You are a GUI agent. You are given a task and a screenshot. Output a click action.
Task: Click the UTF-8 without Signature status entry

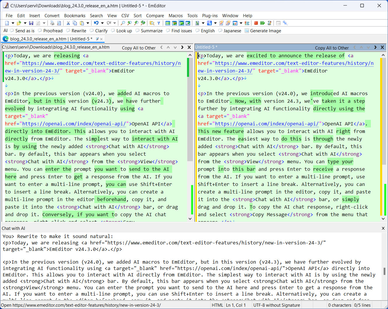276,305
